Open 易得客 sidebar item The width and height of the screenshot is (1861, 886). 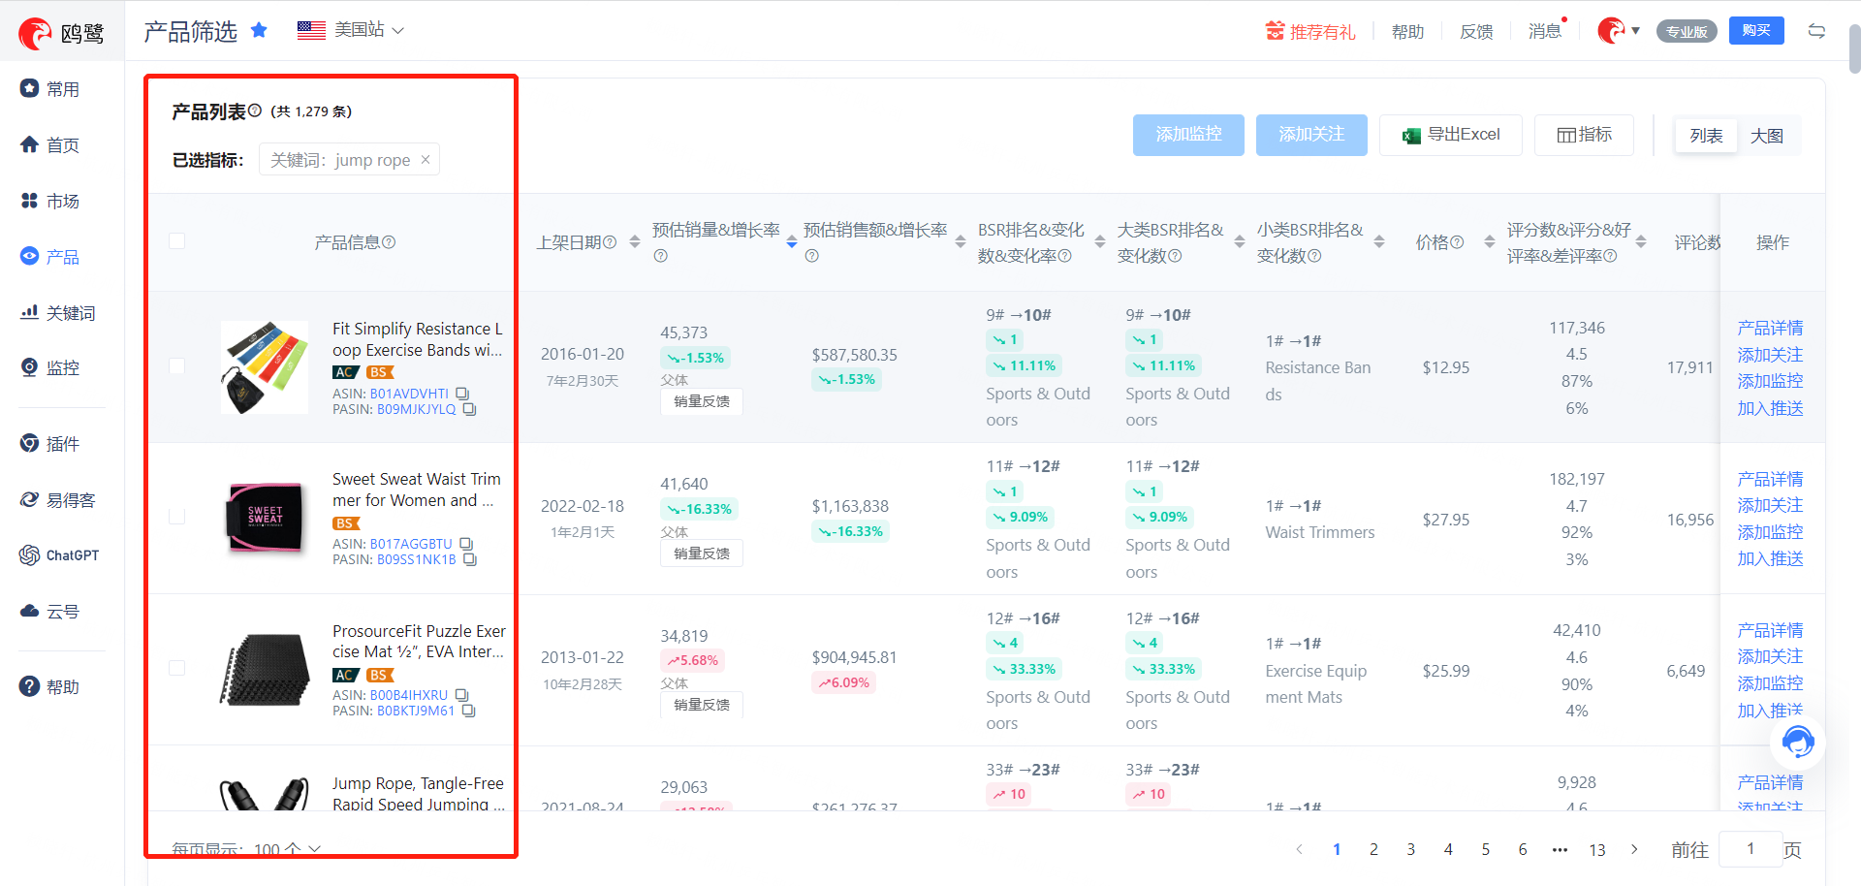click(58, 500)
